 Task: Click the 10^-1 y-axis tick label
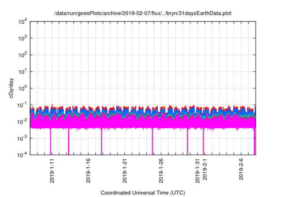coord(22,105)
